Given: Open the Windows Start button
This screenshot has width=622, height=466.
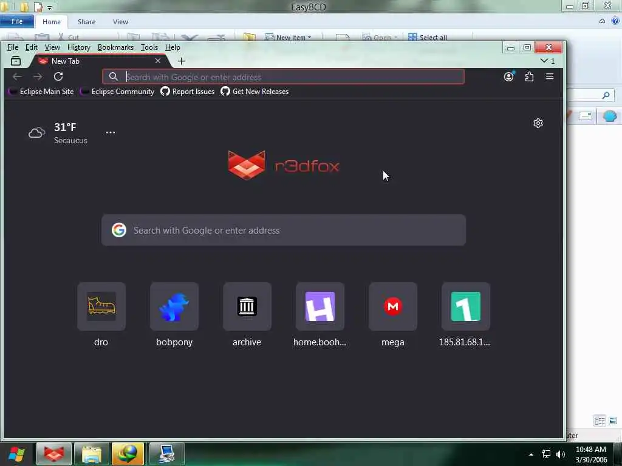Looking at the screenshot, I should 16,454.
